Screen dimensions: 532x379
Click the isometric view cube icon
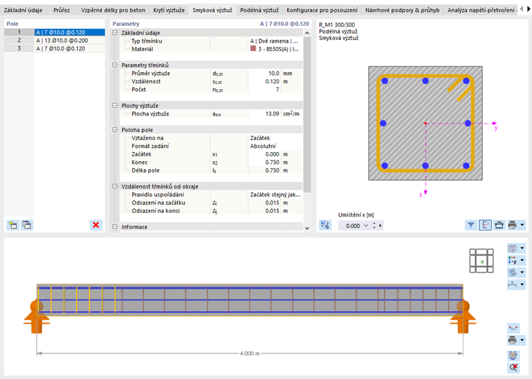[x=512, y=248]
